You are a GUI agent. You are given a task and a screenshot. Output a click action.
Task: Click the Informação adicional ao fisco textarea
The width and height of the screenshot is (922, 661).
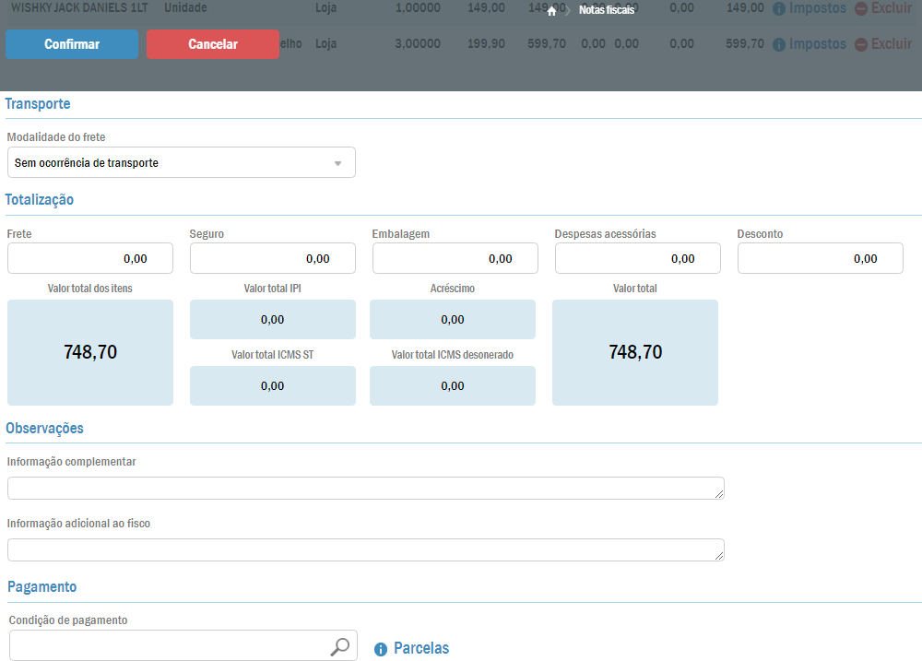[x=365, y=550]
